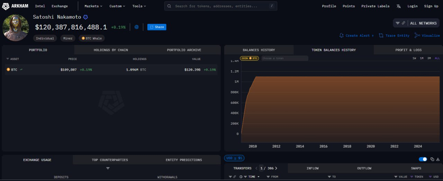Click the language translation icon
443x181 pixels.
pyautogui.click(x=398, y=6)
